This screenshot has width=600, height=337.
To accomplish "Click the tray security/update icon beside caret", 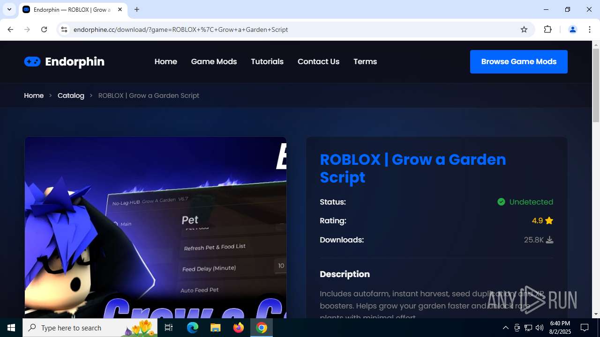I will [517, 328].
